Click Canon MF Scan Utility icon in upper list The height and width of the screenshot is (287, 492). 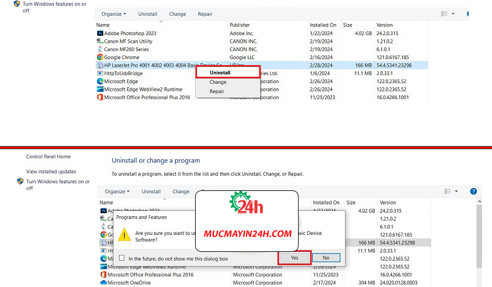(x=100, y=41)
